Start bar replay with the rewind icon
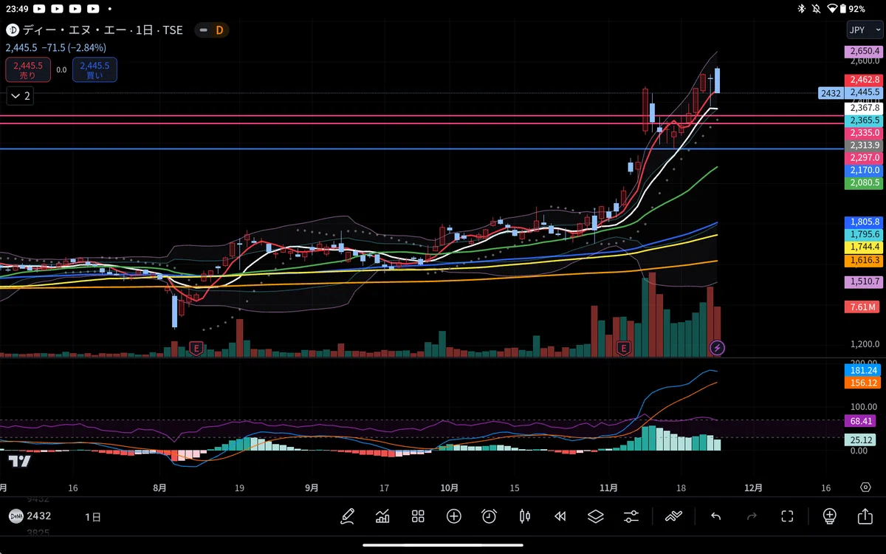This screenshot has height=554, width=886. click(560, 516)
